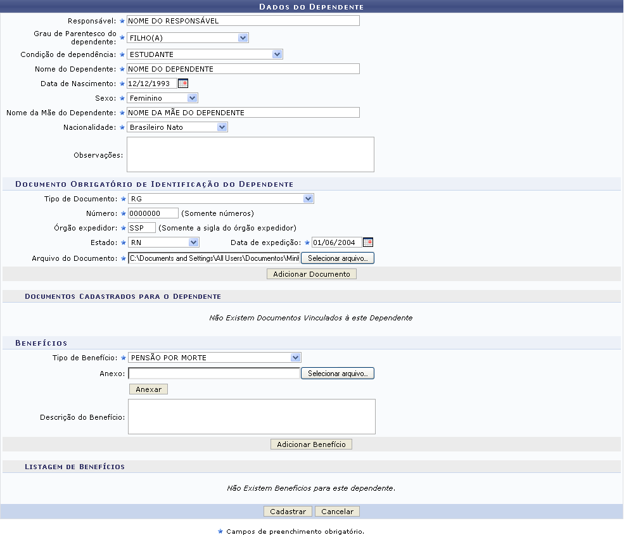This screenshot has width=624, height=535.
Task: Open the Tipo de Benefício dropdown
Action: [214, 358]
